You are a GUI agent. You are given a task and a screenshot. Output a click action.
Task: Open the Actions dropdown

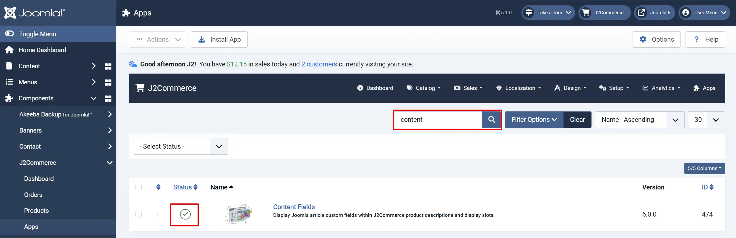[x=157, y=39]
